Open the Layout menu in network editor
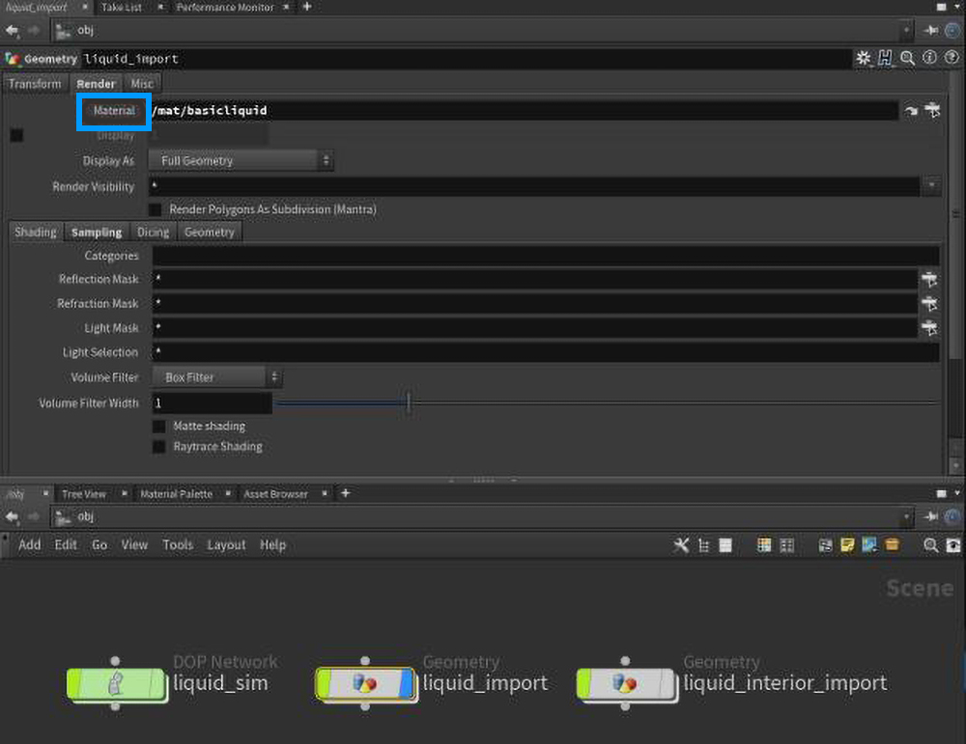The height and width of the screenshot is (744, 966). click(x=226, y=545)
